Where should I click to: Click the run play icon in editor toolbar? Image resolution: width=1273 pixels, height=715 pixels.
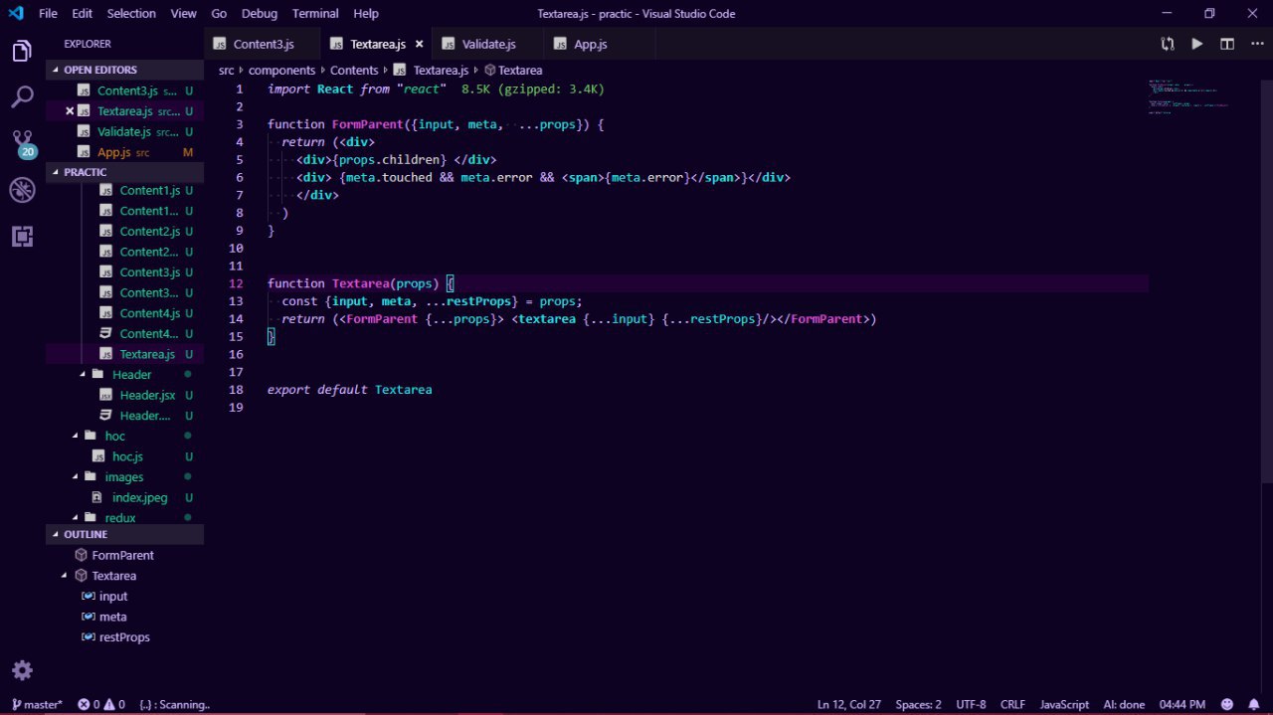pyautogui.click(x=1197, y=44)
